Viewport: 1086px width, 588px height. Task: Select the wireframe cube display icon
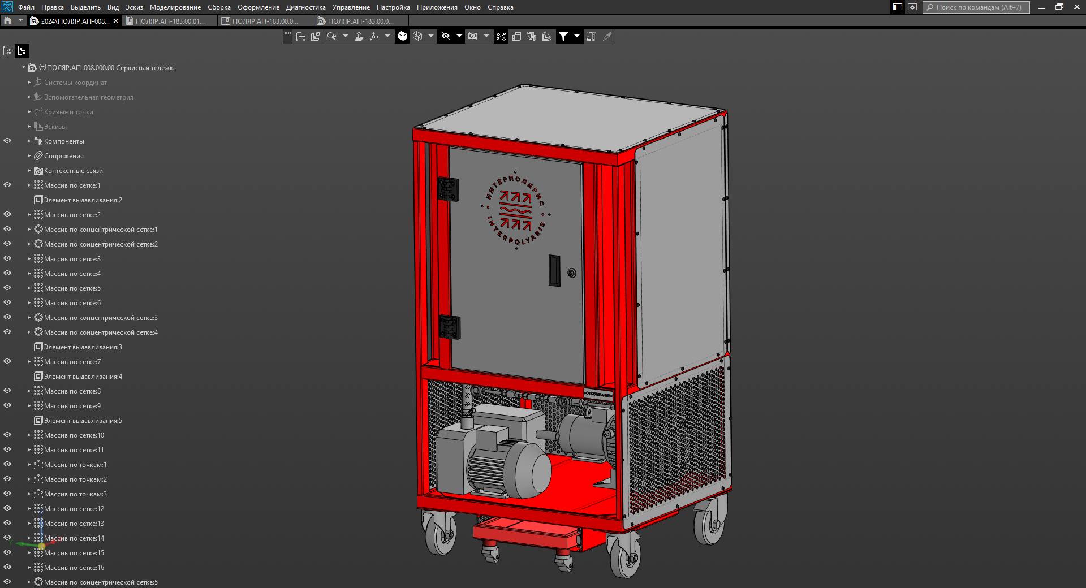pyautogui.click(x=417, y=36)
